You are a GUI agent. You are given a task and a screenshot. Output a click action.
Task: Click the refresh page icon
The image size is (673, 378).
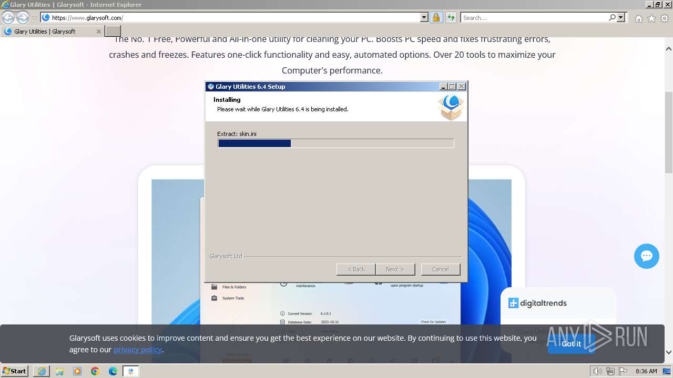tap(451, 17)
